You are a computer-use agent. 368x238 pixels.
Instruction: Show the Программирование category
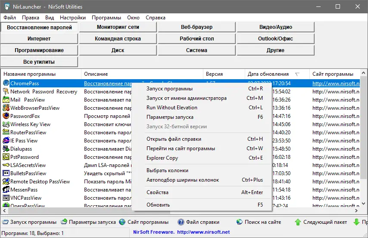coord(39,50)
